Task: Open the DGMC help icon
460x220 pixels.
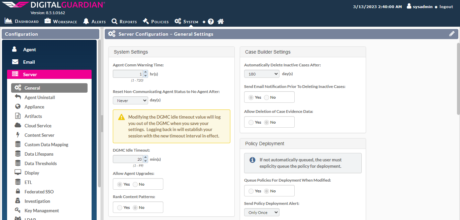Action: click(x=210, y=21)
